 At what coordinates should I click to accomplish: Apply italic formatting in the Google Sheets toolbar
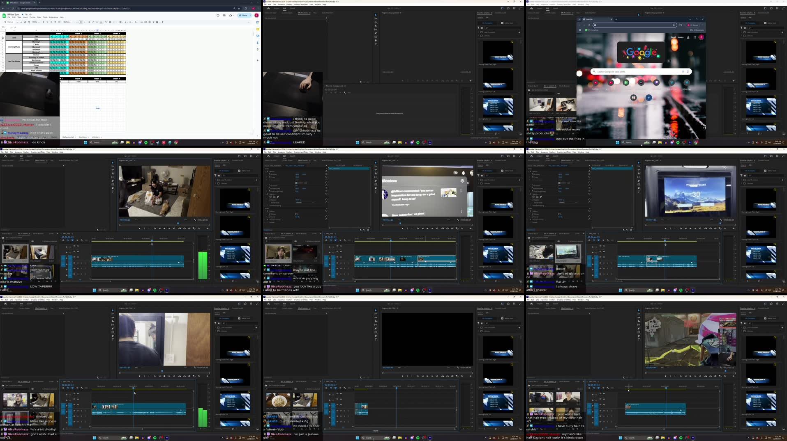(93, 22)
